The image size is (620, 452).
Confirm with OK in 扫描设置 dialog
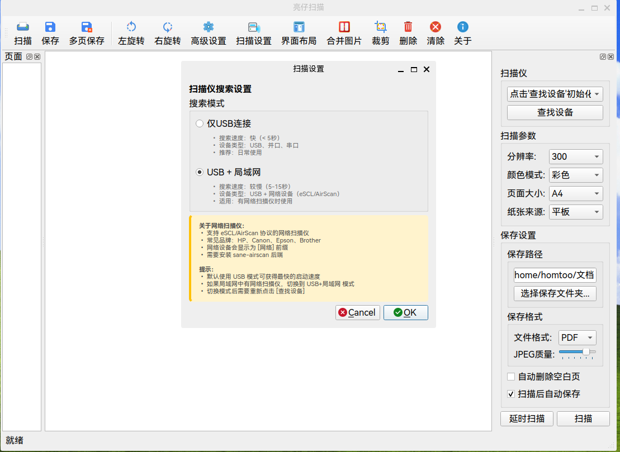[x=406, y=312]
